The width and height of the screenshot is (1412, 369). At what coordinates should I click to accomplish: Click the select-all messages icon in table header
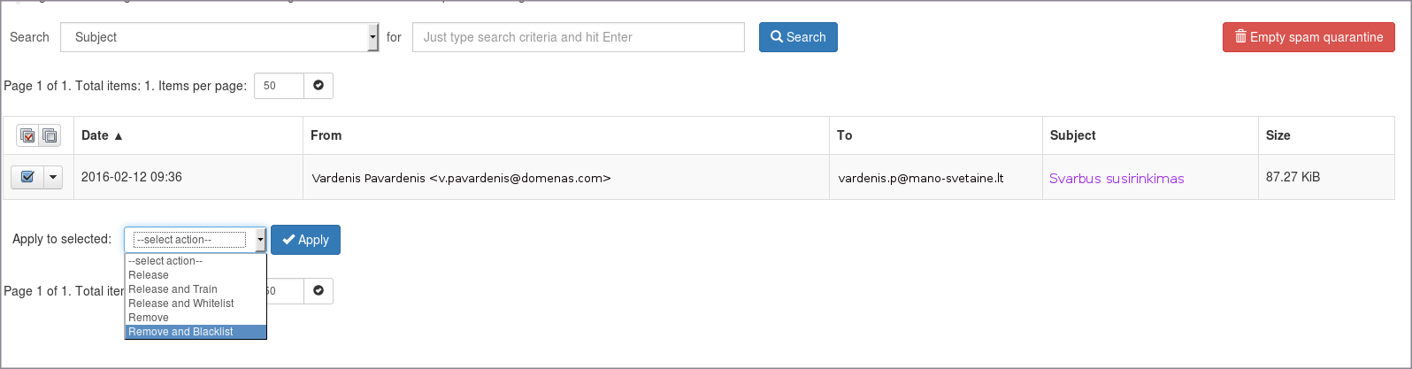[x=27, y=135]
